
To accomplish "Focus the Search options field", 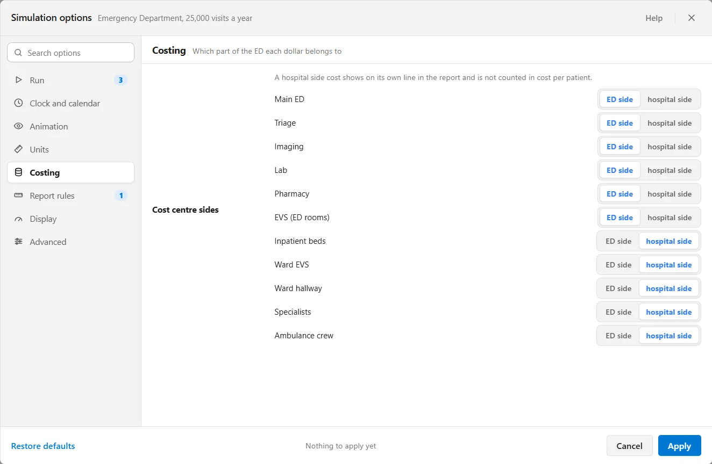I will [70, 53].
